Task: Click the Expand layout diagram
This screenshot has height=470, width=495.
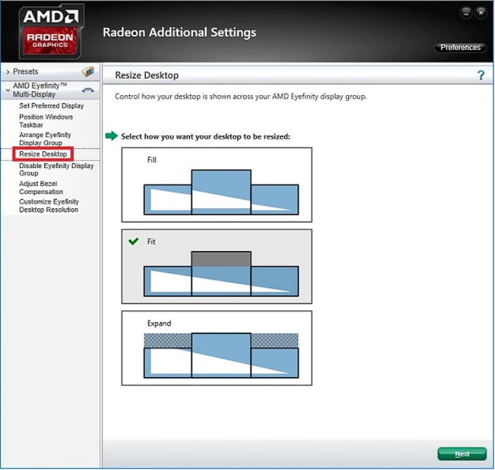Action: tap(221, 355)
